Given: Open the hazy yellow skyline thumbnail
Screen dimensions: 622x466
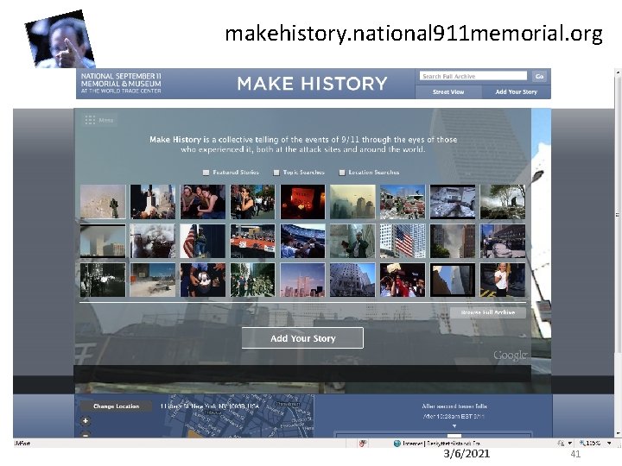Looking at the screenshot, I should pyautogui.click(x=352, y=202).
